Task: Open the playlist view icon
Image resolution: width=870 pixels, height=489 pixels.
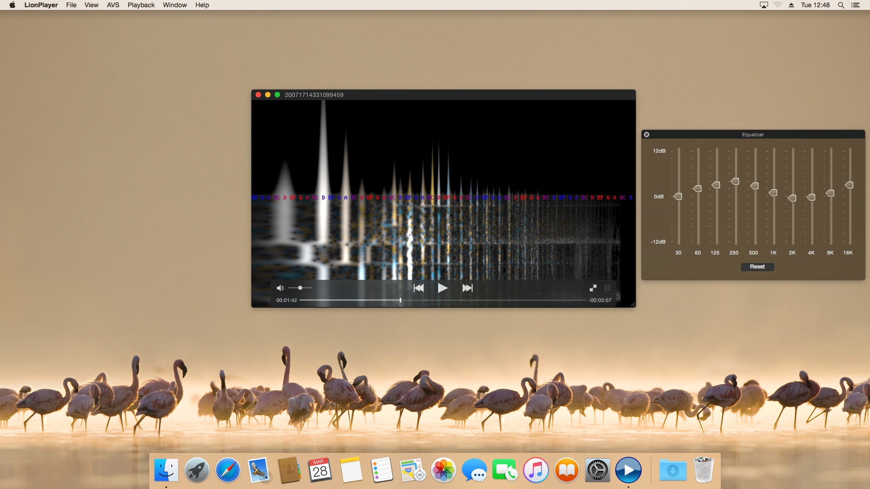Action: point(607,288)
